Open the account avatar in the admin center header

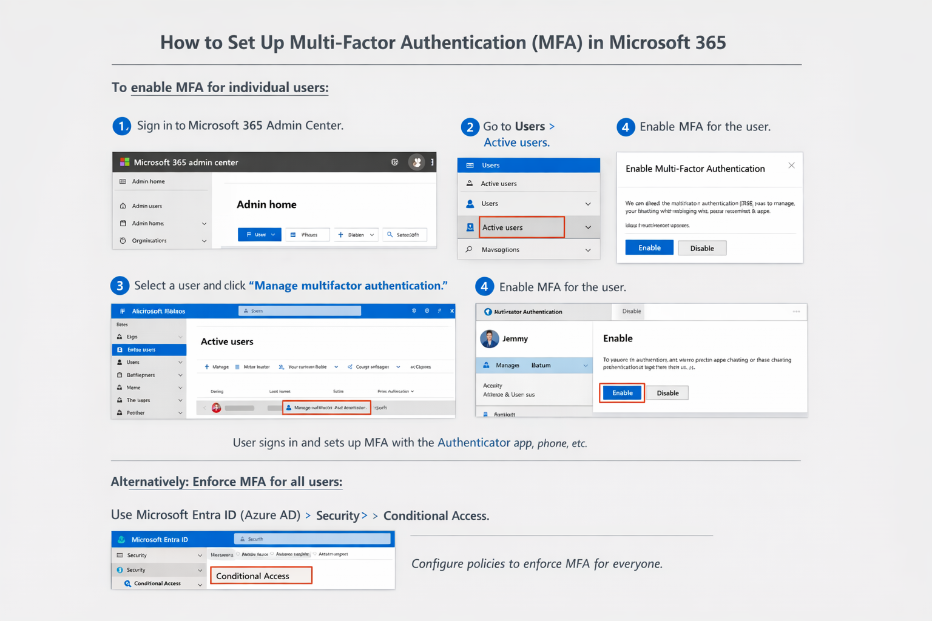pyautogui.click(x=417, y=162)
